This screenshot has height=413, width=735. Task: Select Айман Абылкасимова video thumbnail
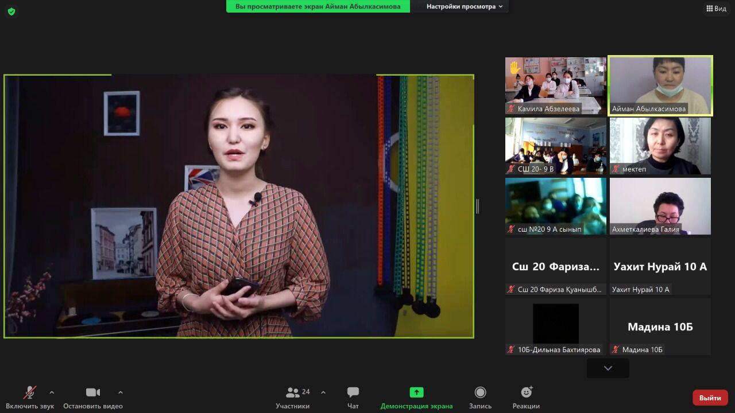coord(660,85)
